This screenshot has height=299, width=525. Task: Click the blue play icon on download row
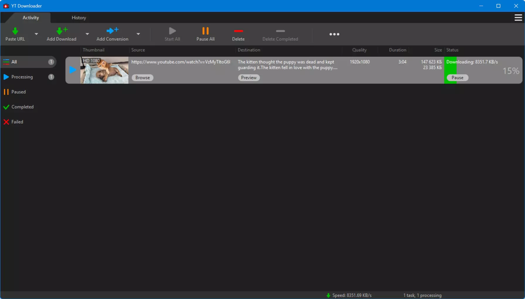tap(73, 70)
